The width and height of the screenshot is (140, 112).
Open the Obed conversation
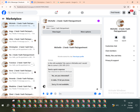click(x=19, y=94)
